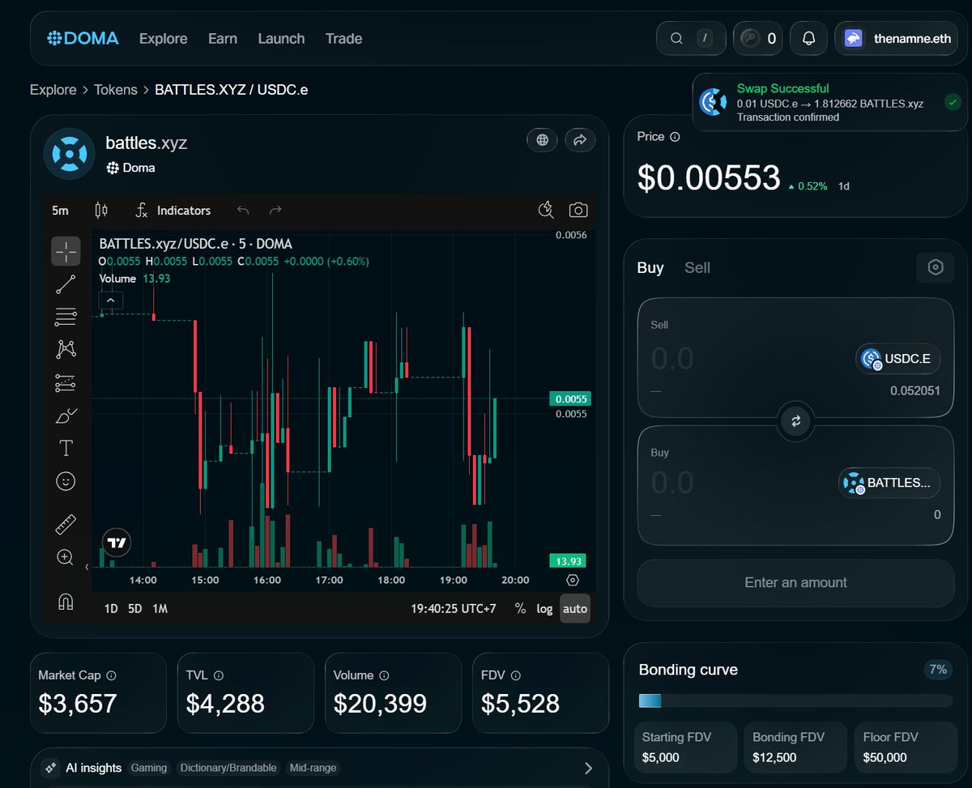Open the notifications bell
The height and width of the screenshot is (788, 972).
(x=808, y=38)
